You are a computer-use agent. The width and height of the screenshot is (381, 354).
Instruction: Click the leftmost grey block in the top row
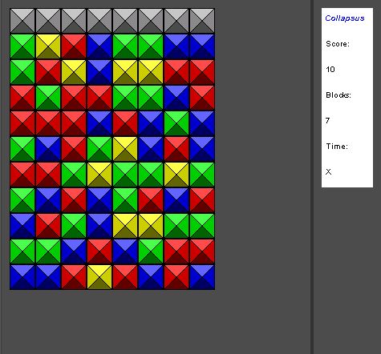click(22, 21)
